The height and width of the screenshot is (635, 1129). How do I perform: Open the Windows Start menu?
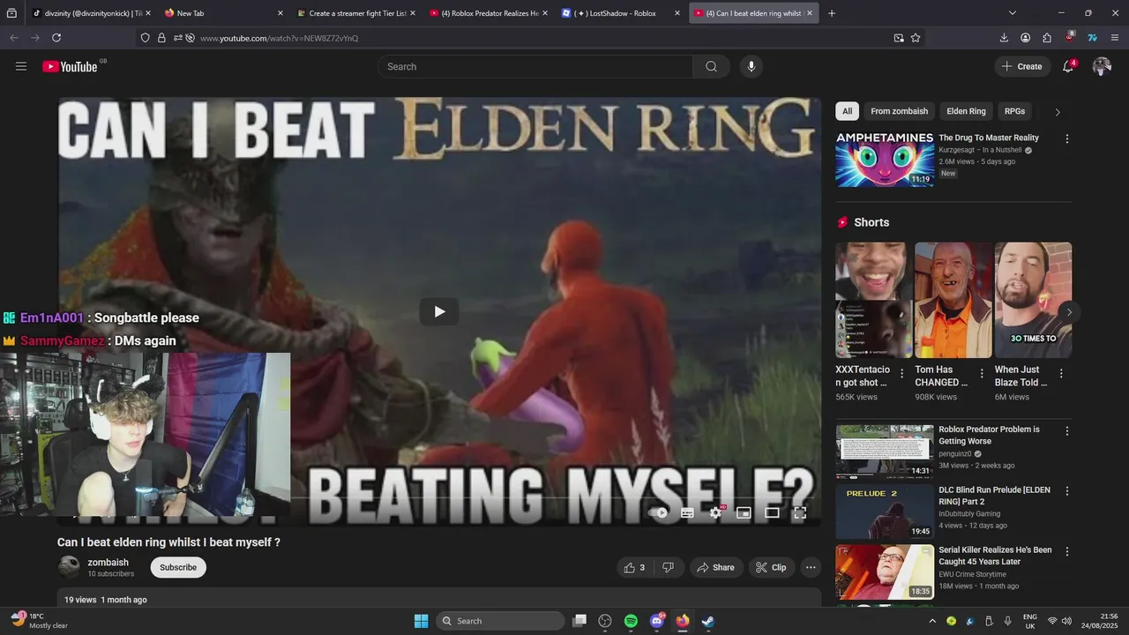click(421, 621)
